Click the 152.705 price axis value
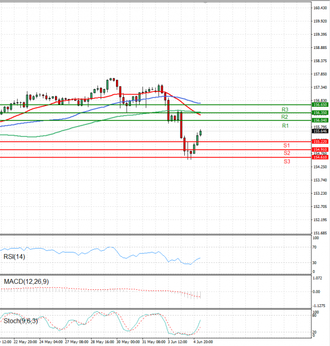Viewport: 330px width, 346px height. click(320, 206)
